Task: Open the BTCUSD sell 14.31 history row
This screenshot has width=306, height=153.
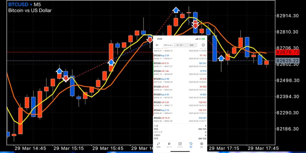Action: pyautogui.click(x=180, y=119)
